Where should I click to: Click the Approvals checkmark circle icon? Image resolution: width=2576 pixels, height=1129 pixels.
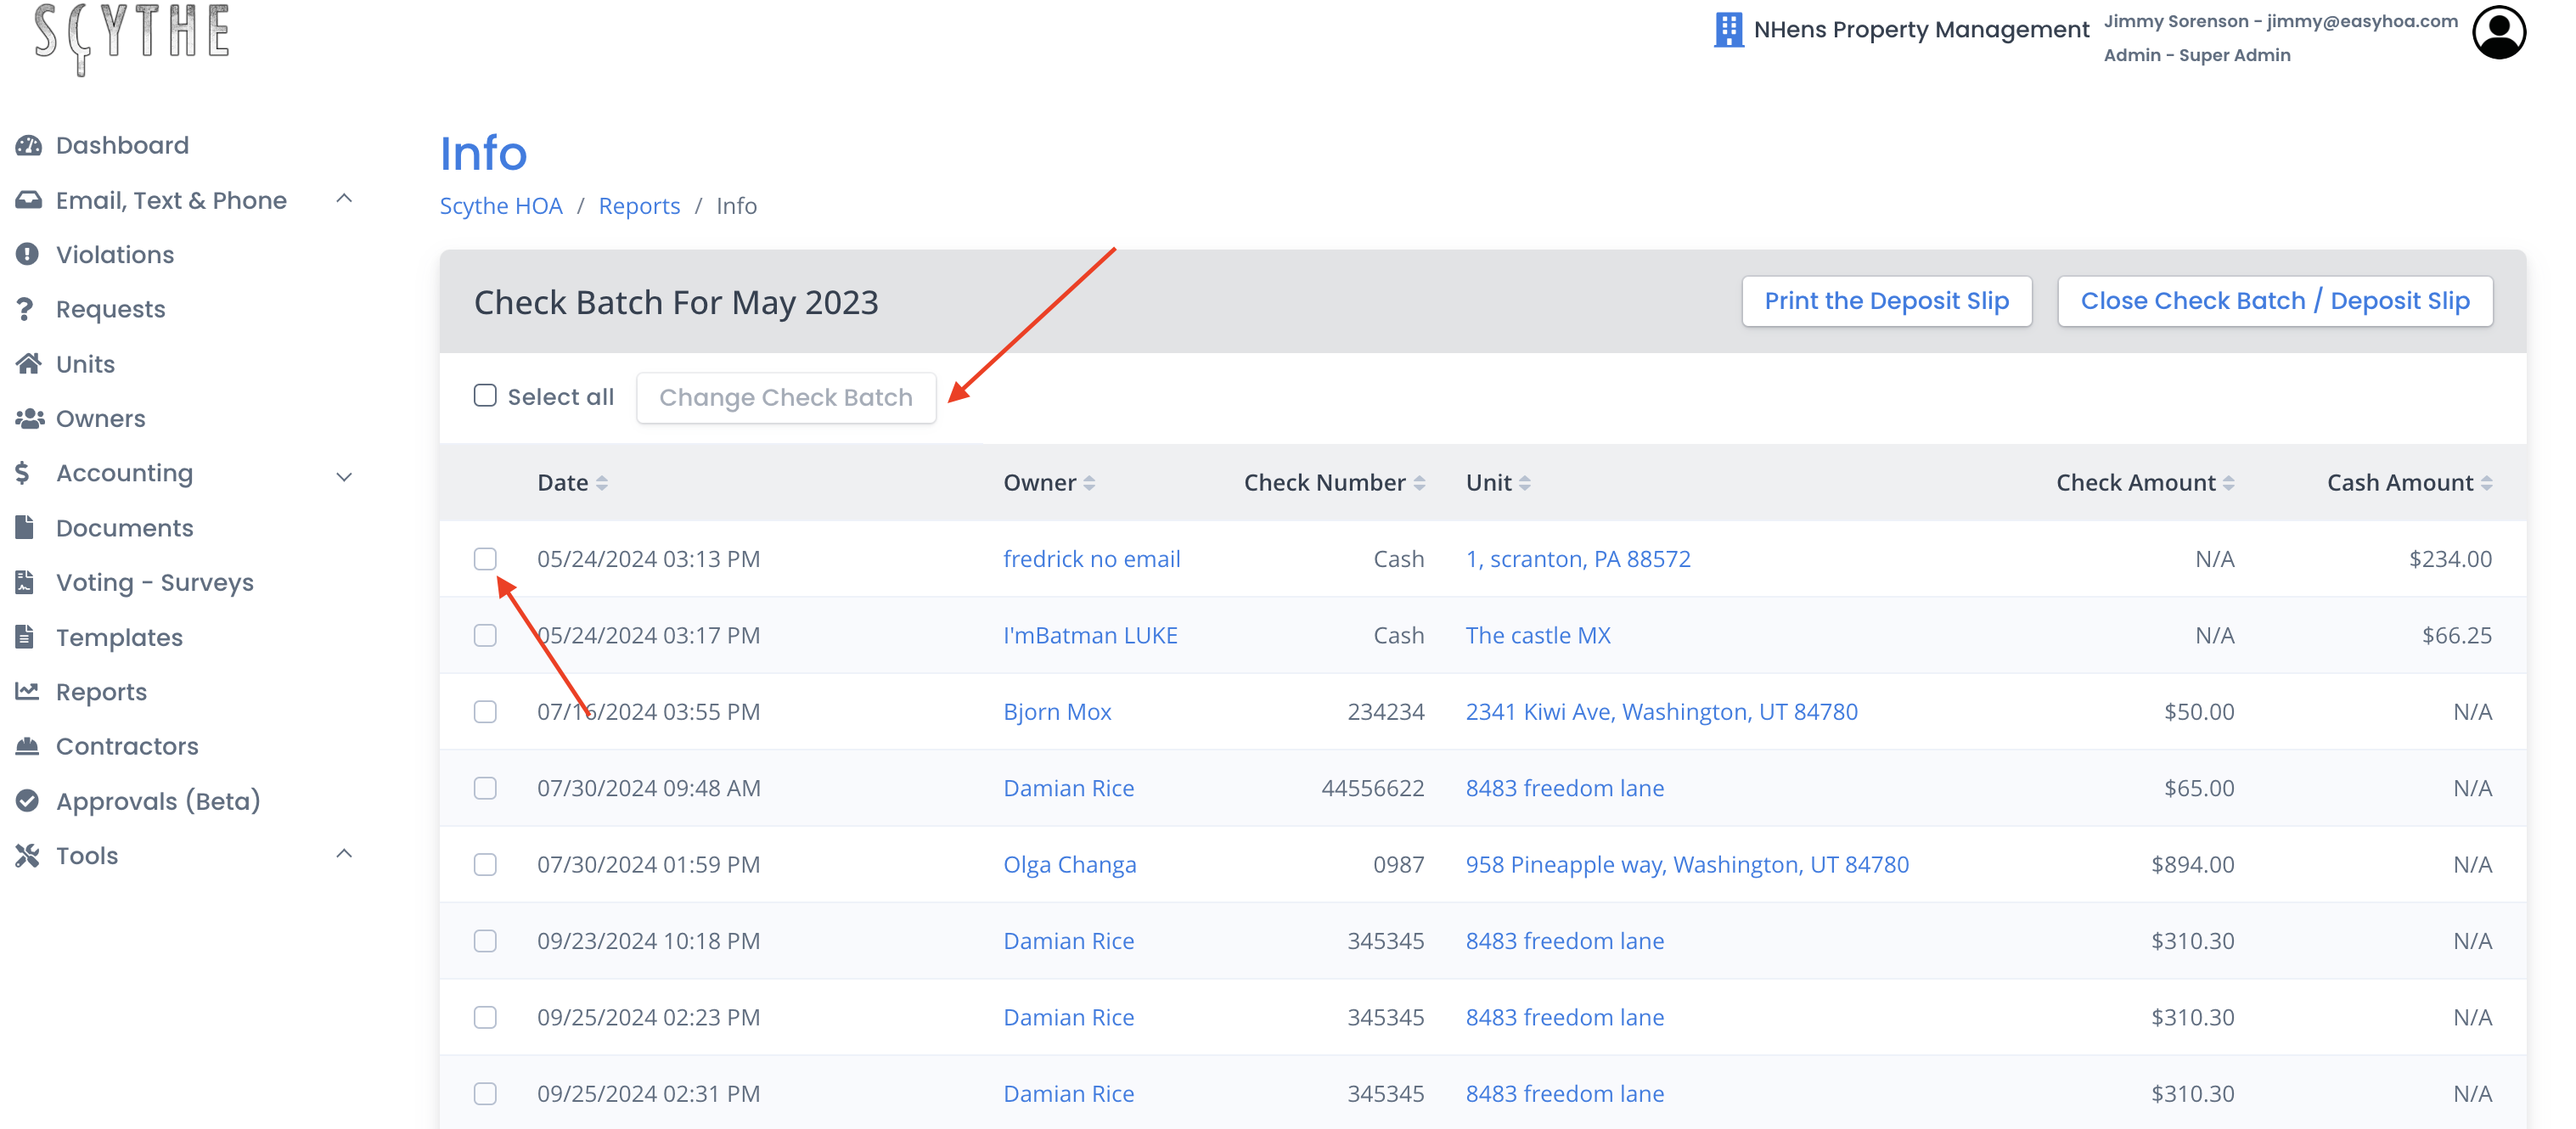(27, 801)
